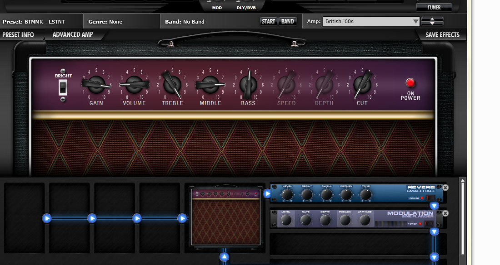Toggle the Modulation power switch
This screenshot has height=265, width=500.
(429, 224)
